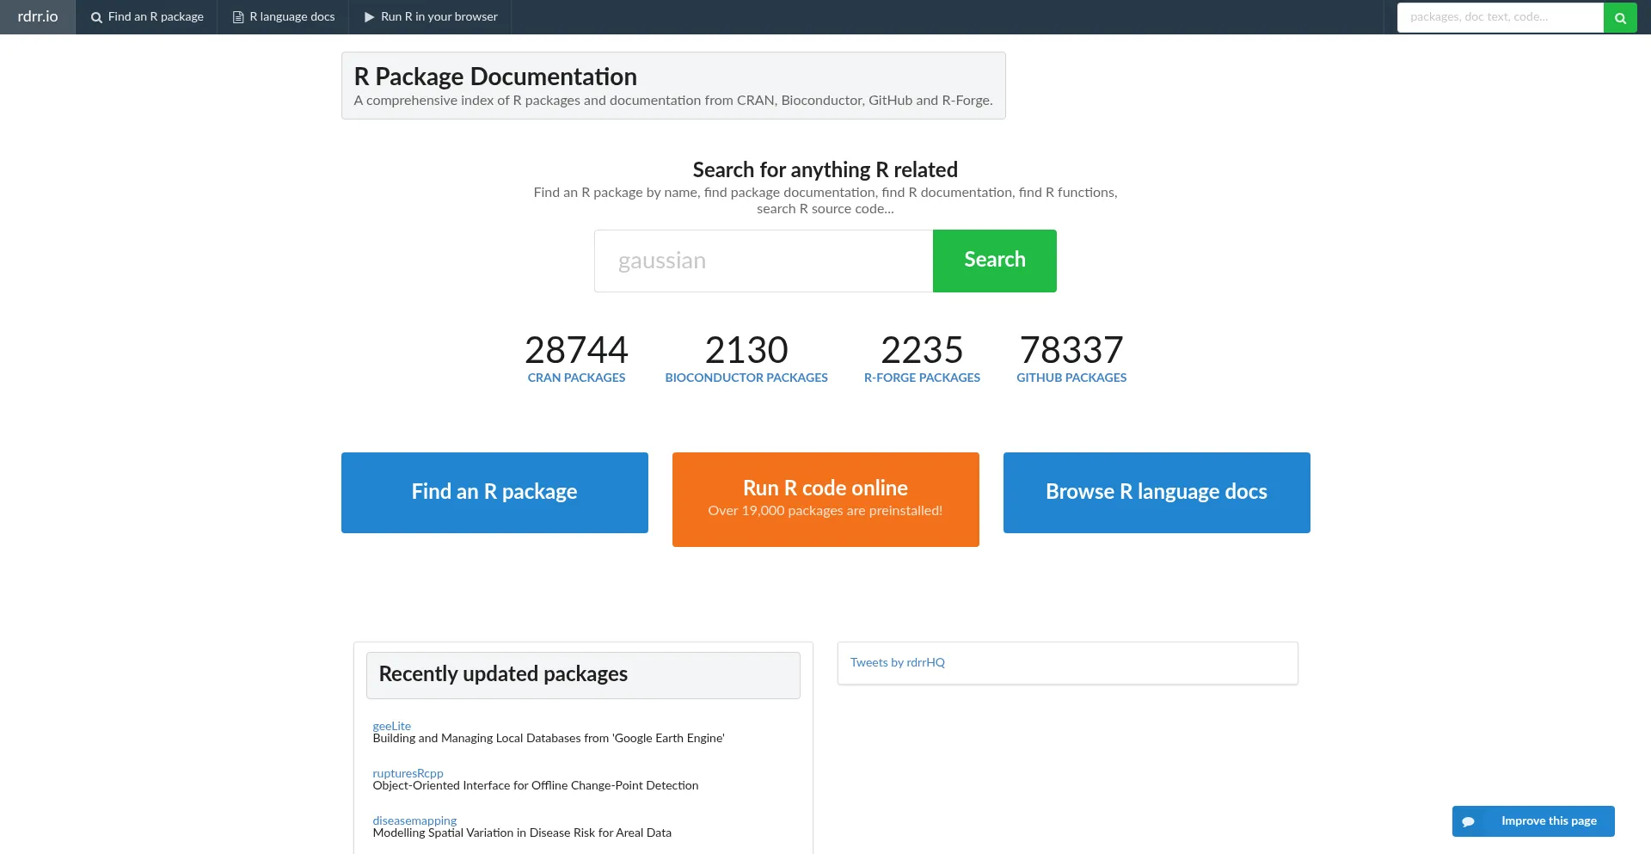Click the main gaussian search input box
The height and width of the screenshot is (854, 1651).
click(763, 261)
